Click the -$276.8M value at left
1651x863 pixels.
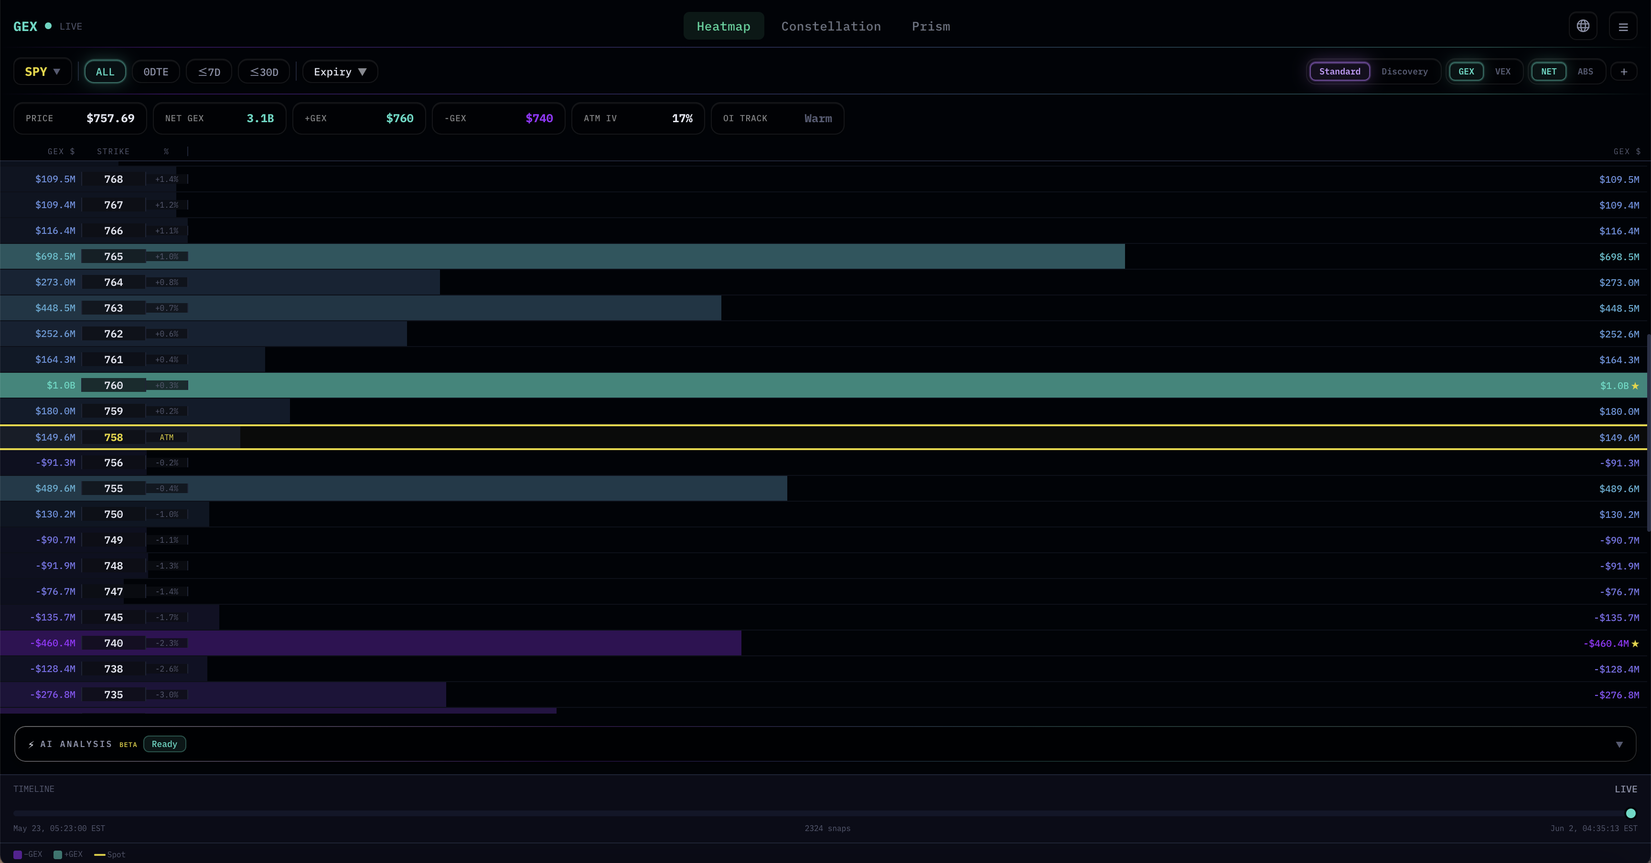53,695
